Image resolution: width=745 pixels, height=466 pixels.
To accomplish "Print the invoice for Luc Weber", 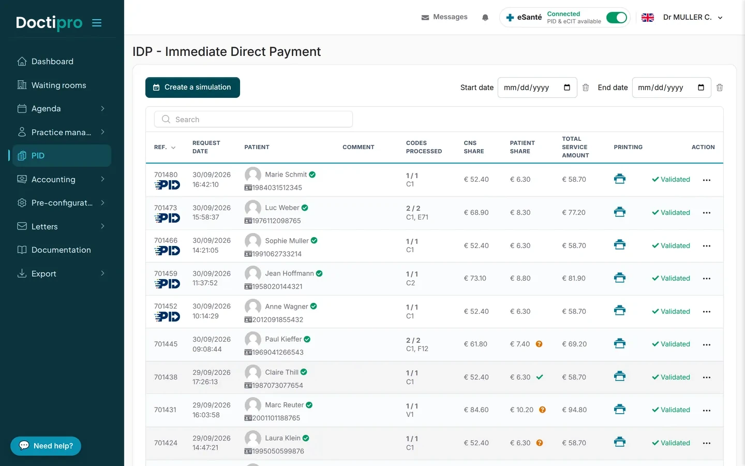I will 620,212.
